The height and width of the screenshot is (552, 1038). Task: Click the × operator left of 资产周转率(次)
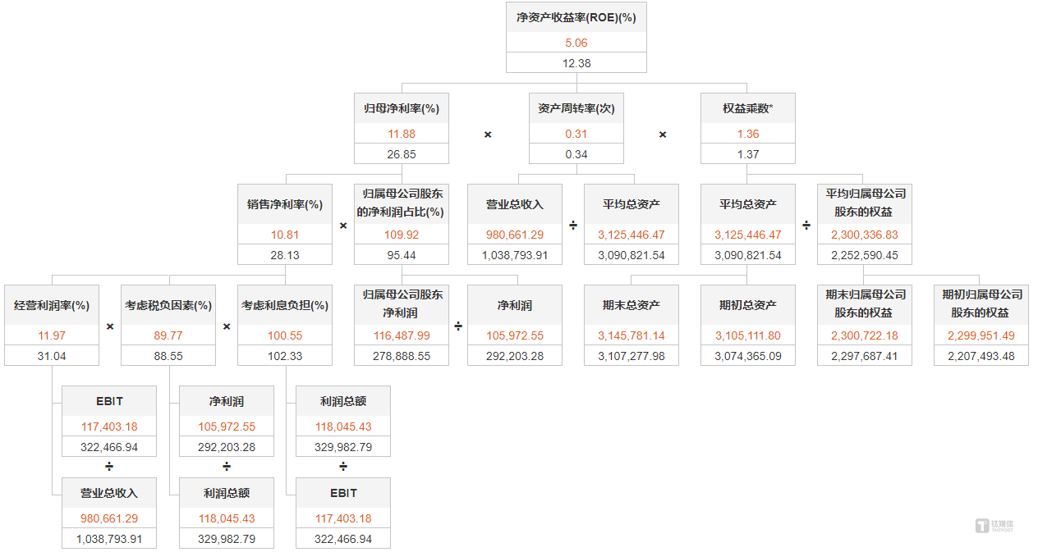(487, 134)
